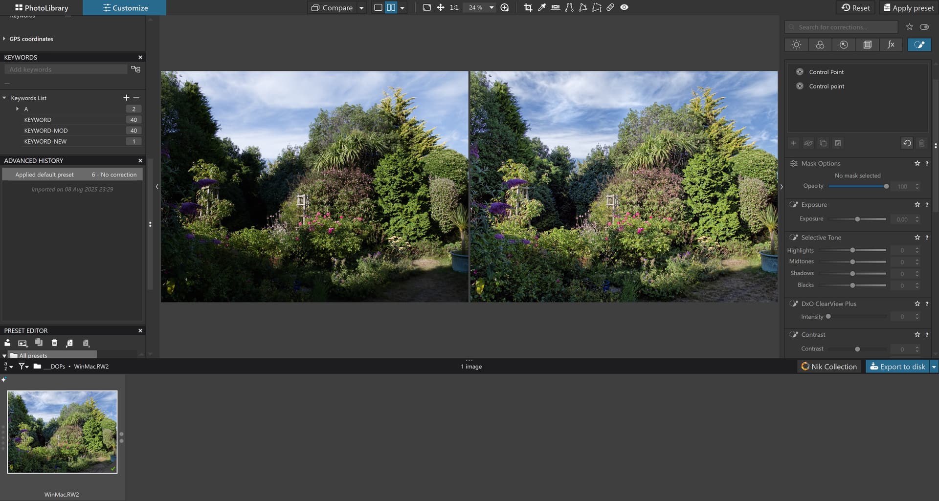The height and width of the screenshot is (501, 939).
Task: Open the fx Effects corrections group
Action: (891, 44)
